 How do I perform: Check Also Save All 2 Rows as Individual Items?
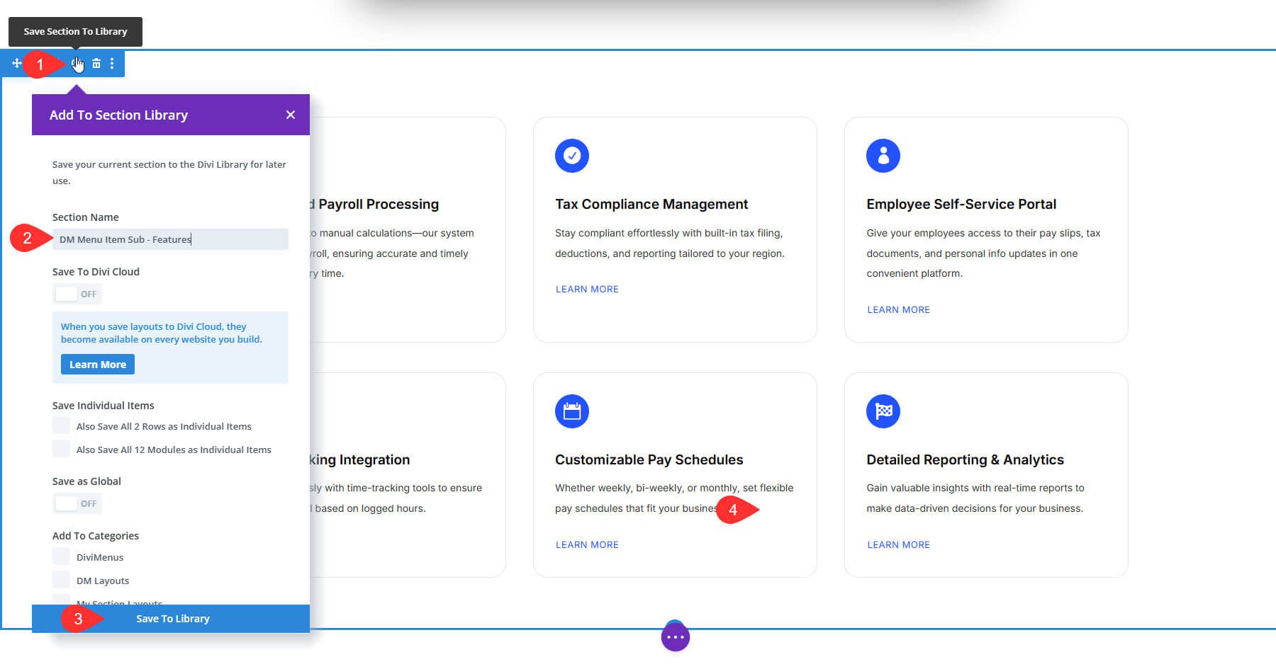pos(61,425)
